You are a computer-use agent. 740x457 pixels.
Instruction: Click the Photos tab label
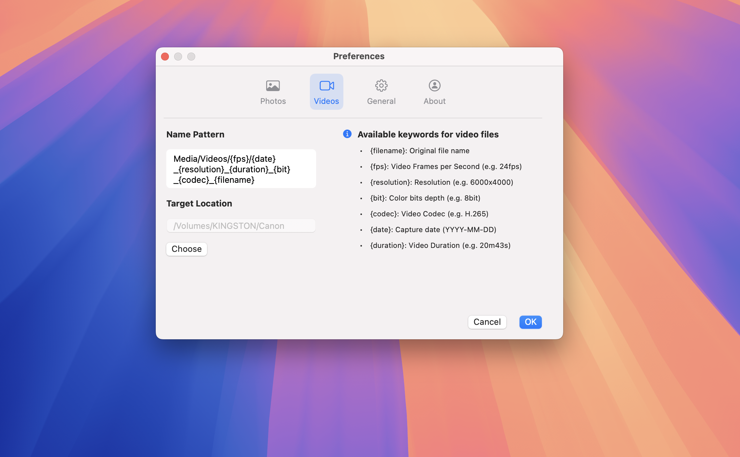pyautogui.click(x=273, y=101)
